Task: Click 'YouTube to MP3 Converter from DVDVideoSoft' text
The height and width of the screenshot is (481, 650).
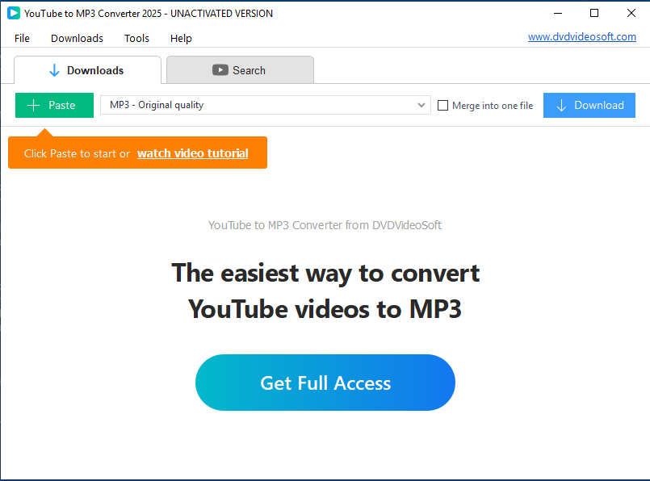Action: pyautogui.click(x=325, y=225)
